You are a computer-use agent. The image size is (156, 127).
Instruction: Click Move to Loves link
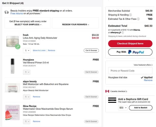pyautogui.click(x=39, y=51)
